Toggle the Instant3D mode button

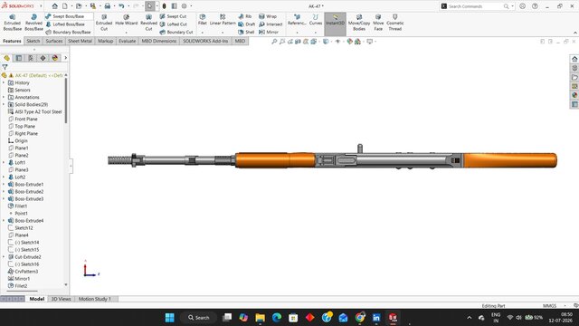point(335,24)
